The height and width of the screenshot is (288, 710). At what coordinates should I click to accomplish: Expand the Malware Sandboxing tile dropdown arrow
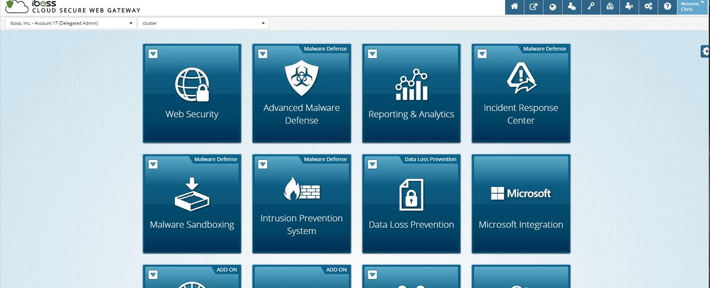153,164
